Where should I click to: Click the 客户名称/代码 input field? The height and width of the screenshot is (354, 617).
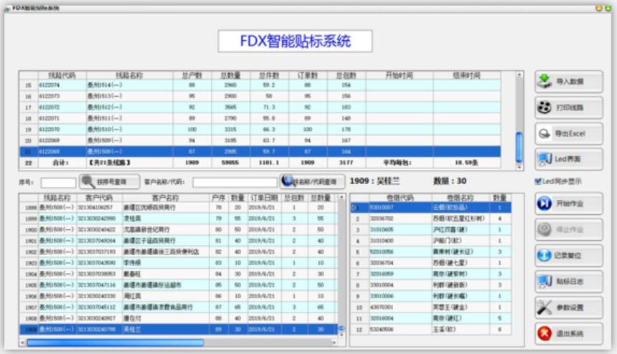click(x=235, y=182)
